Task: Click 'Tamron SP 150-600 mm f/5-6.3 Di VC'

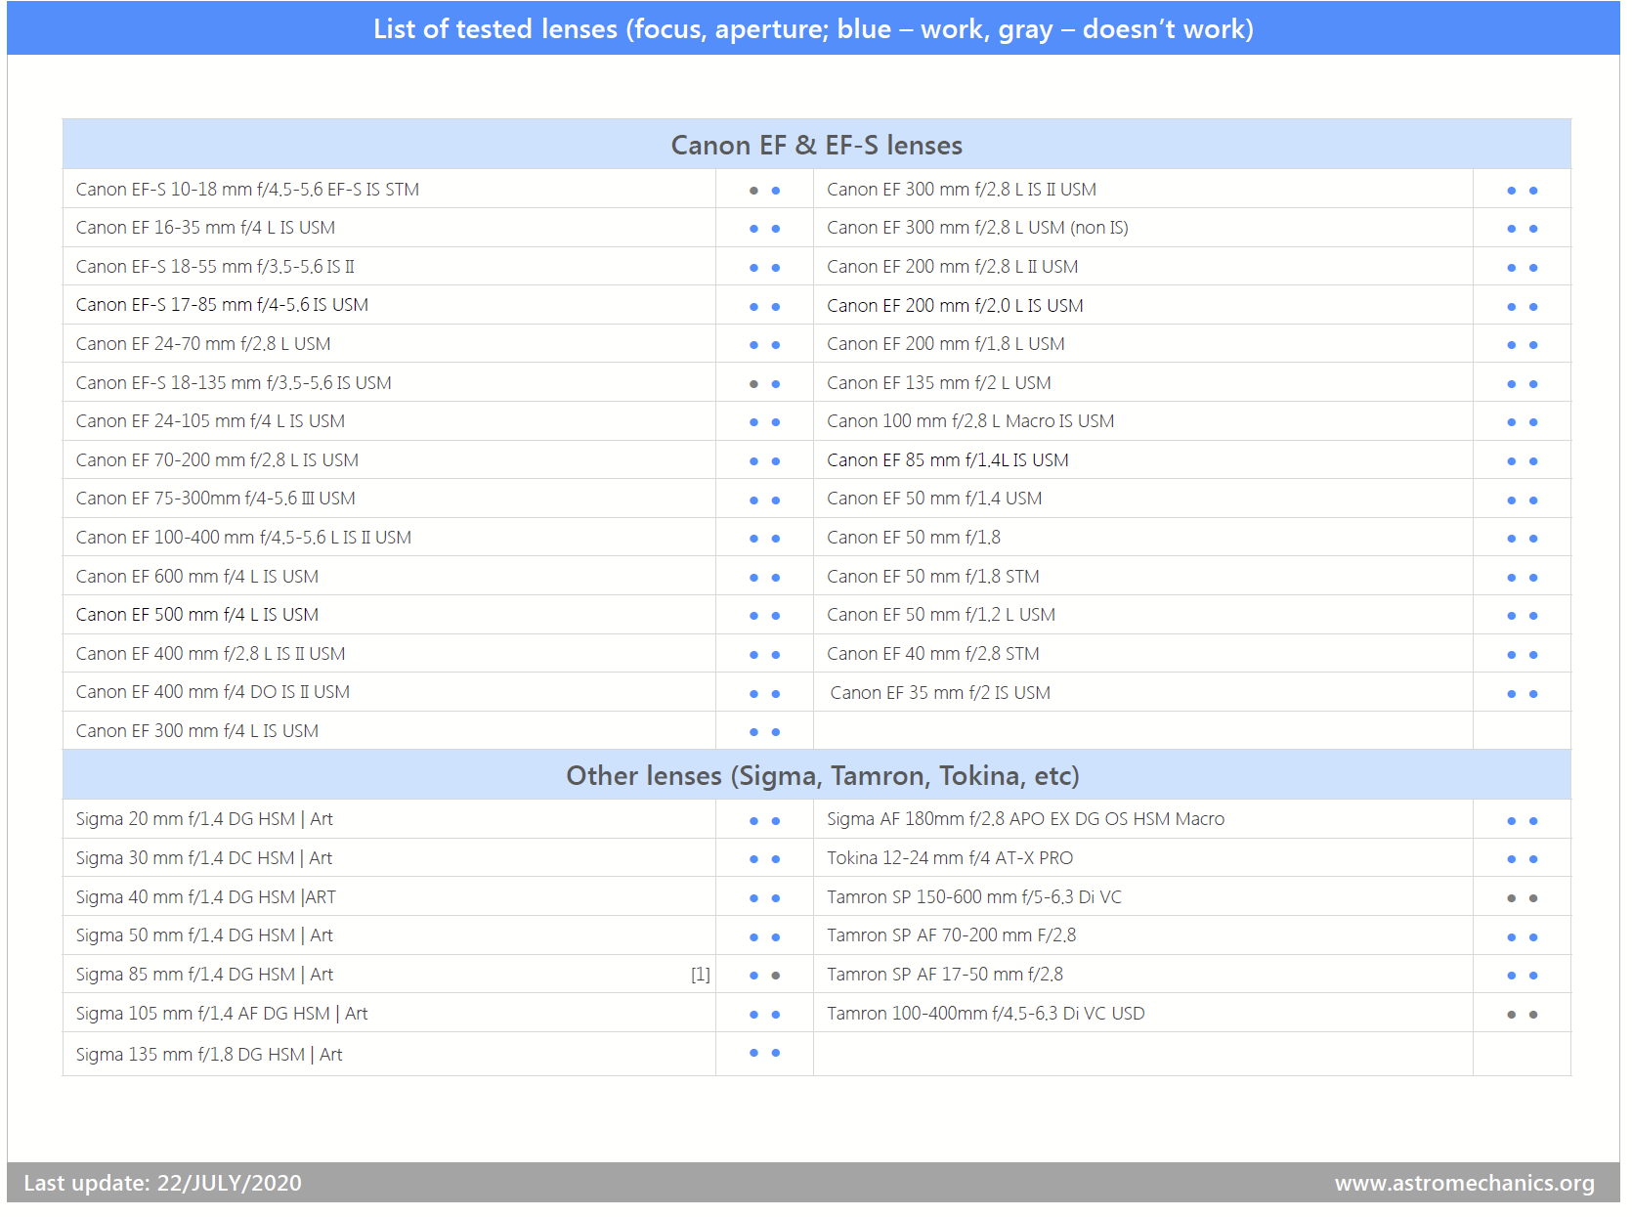Action: pos(974,897)
